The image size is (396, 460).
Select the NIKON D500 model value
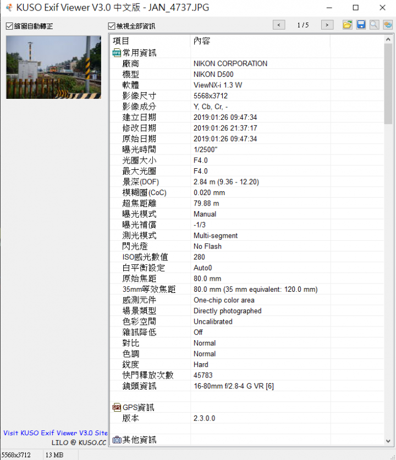tap(213, 74)
